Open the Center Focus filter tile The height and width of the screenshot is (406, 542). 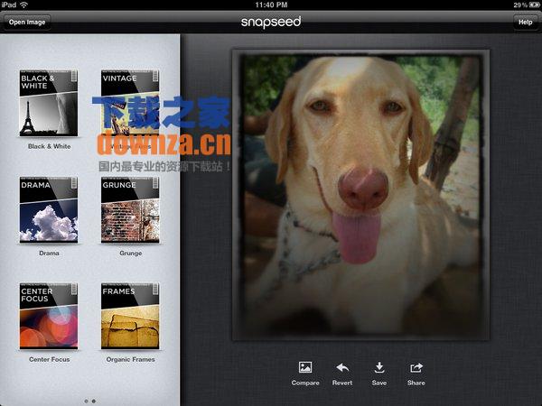point(49,316)
